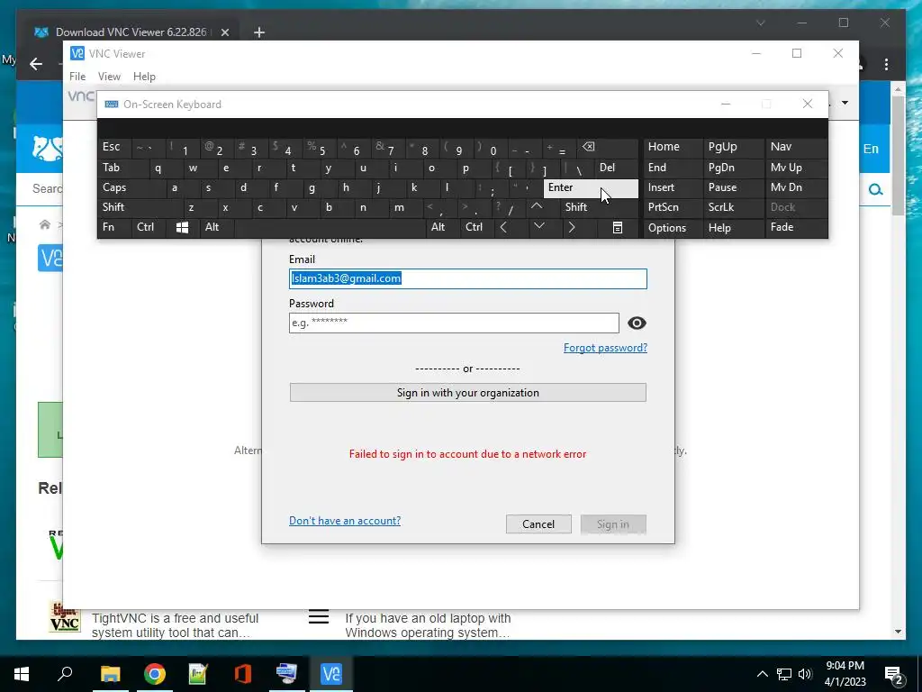Viewport: 922px width, 692px height.
Task: Click the browser vertical scrollbar thumb
Action: coord(898,156)
